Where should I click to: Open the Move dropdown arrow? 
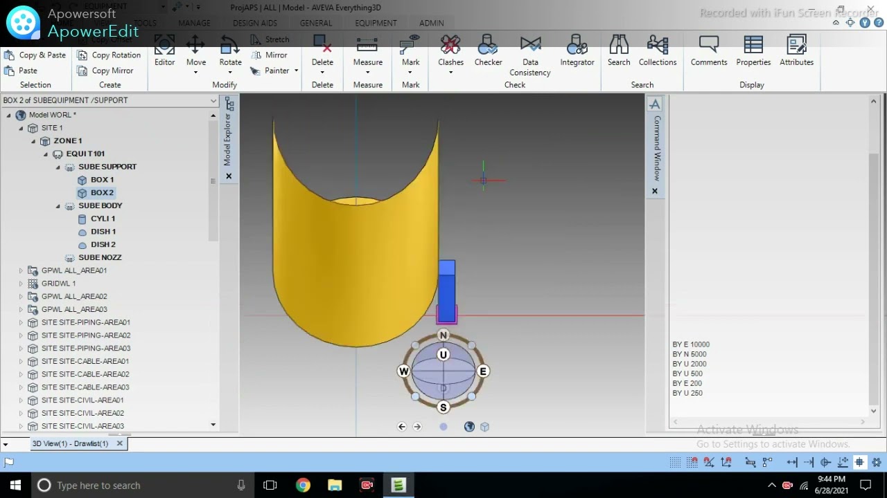[195, 72]
